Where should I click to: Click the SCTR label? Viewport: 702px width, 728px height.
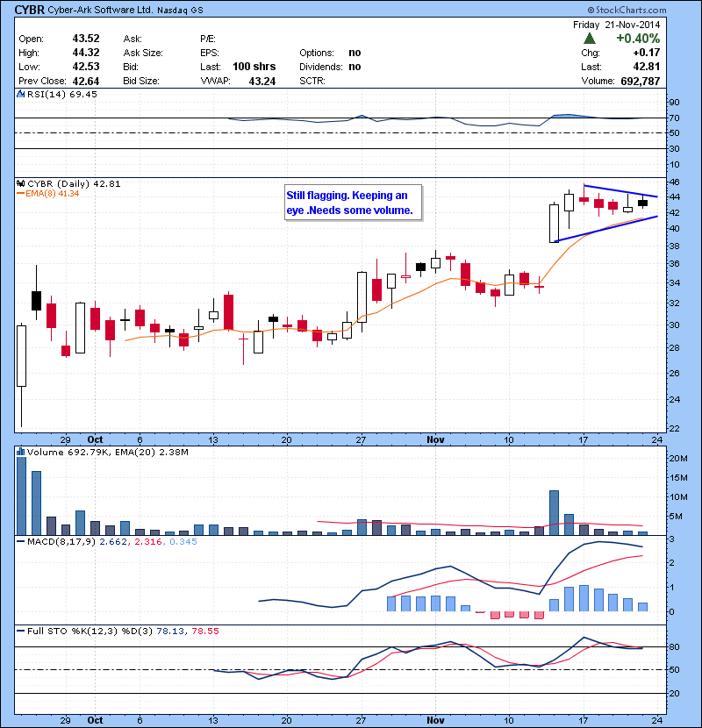click(x=312, y=81)
